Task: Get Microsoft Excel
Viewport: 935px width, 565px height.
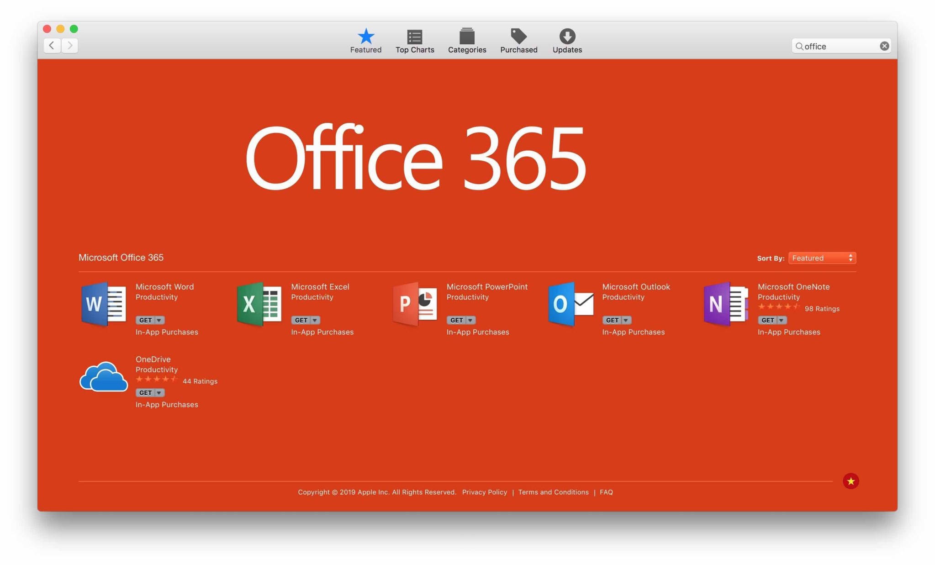Action: (301, 320)
